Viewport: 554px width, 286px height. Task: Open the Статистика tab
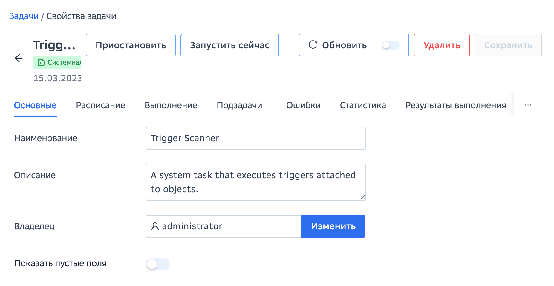tap(363, 105)
